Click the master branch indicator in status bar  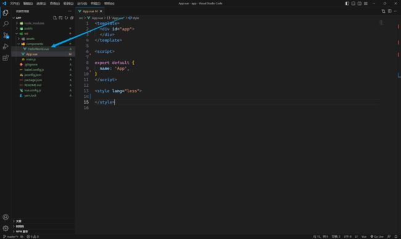tap(10, 237)
